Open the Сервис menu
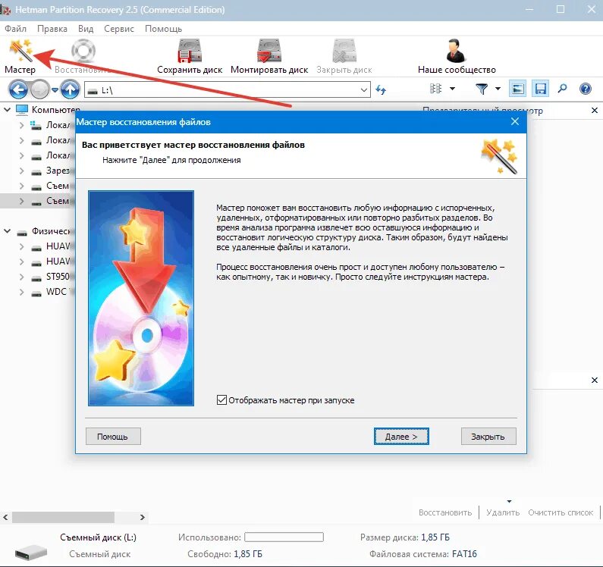 [119, 29]
